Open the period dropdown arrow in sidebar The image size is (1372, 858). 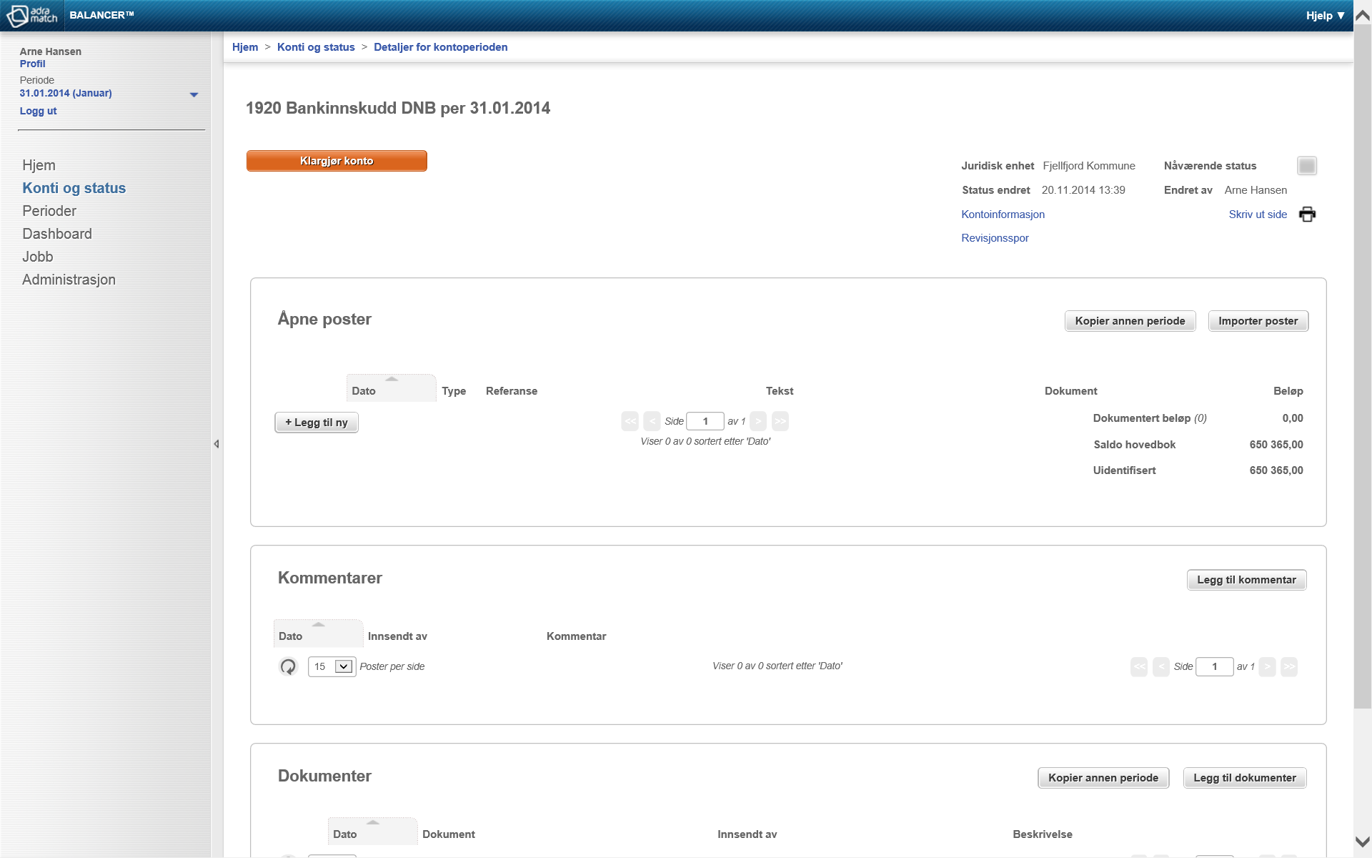point(194,94)
